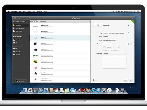This screenshot has height=110, width=147.
Task: Click the Add new button
Action: (x=34, y=22)
